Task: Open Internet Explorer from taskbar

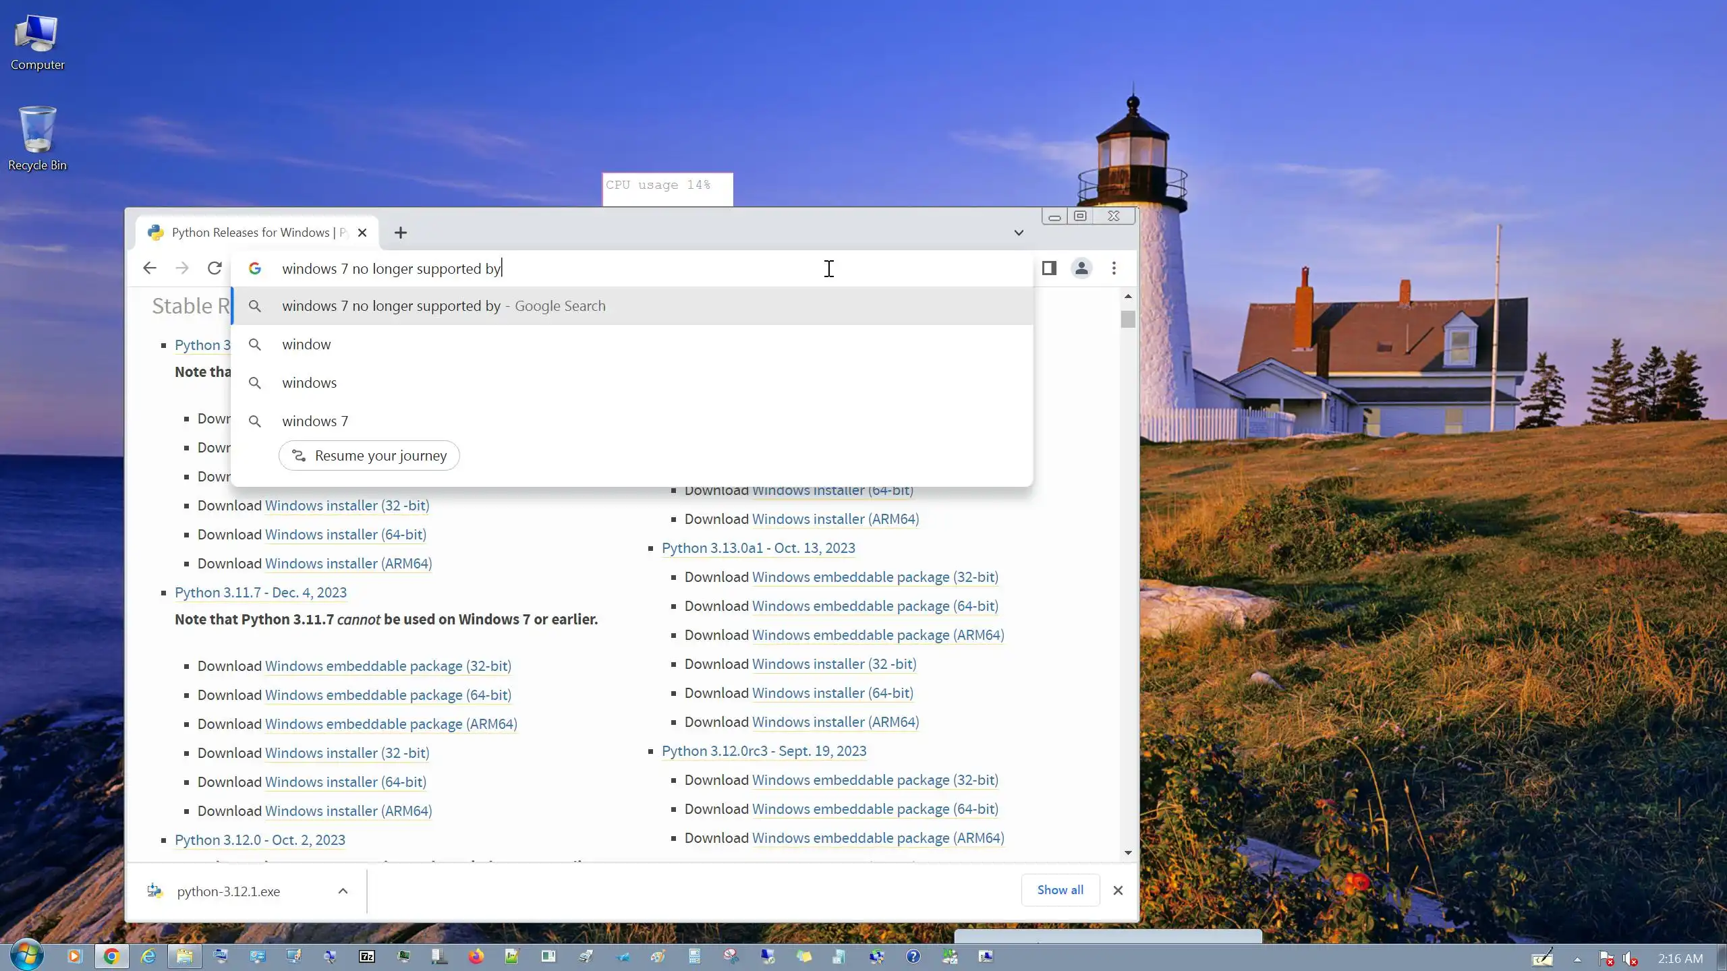Action: [148, 956]
